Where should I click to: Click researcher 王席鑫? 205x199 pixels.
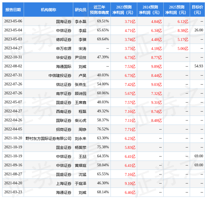tap(81, 102)
